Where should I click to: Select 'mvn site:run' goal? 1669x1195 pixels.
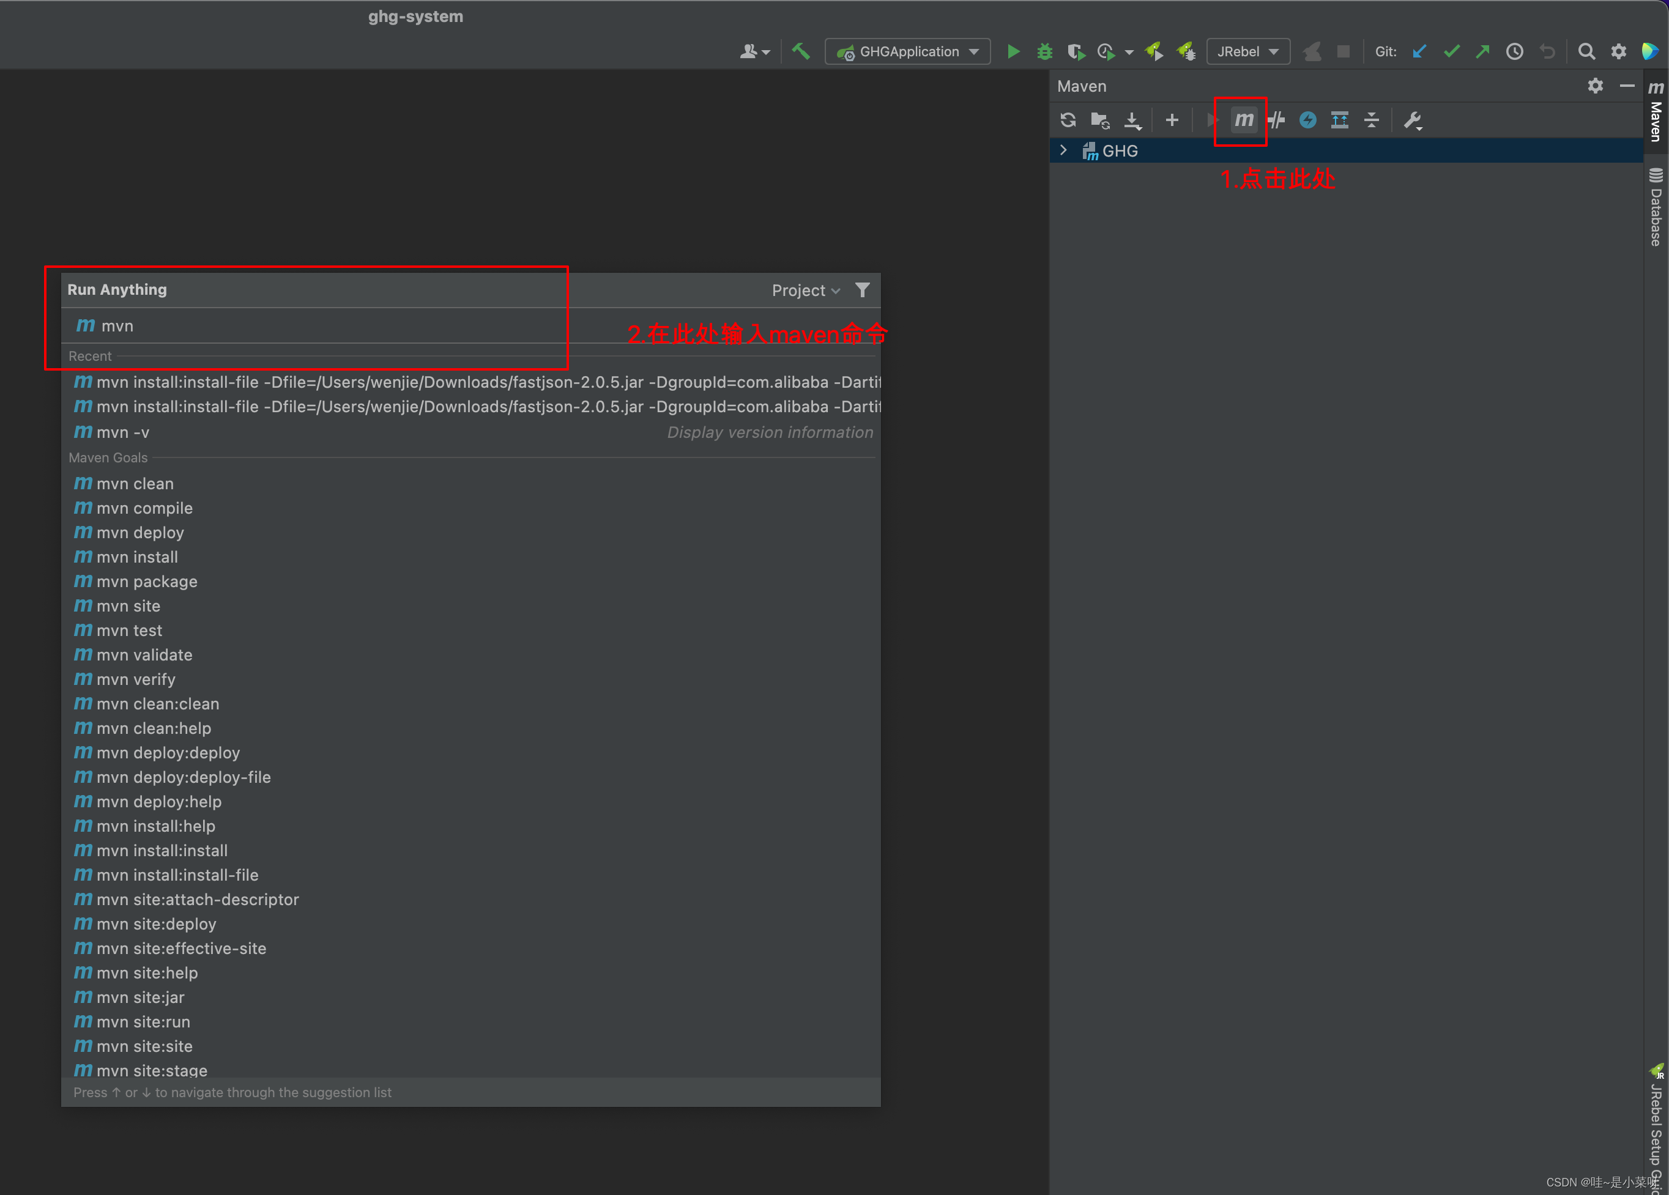tap(471, 1021)
